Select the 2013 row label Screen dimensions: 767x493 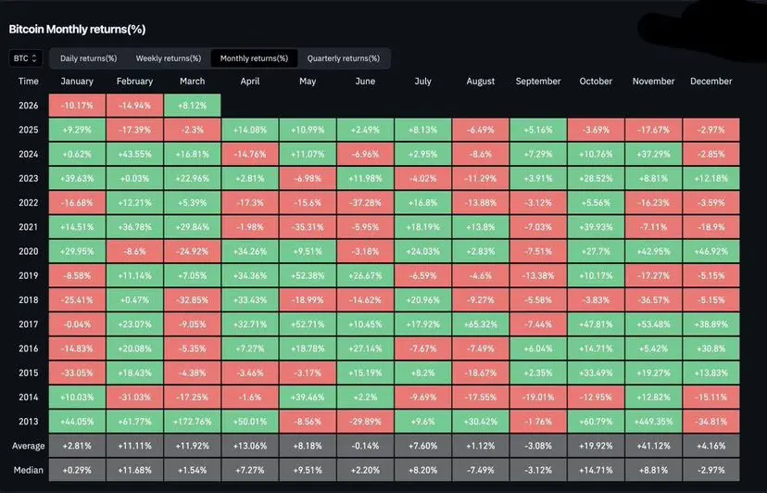[29, 422]
